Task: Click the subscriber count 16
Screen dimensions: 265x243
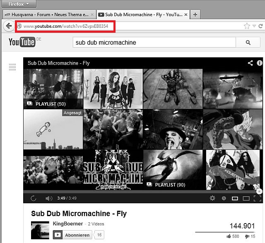Action: [x=99, y=235]
